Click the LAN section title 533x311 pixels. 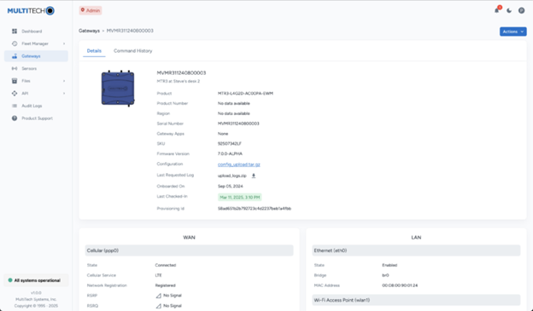pyautogui.click(x=416, y=238)
